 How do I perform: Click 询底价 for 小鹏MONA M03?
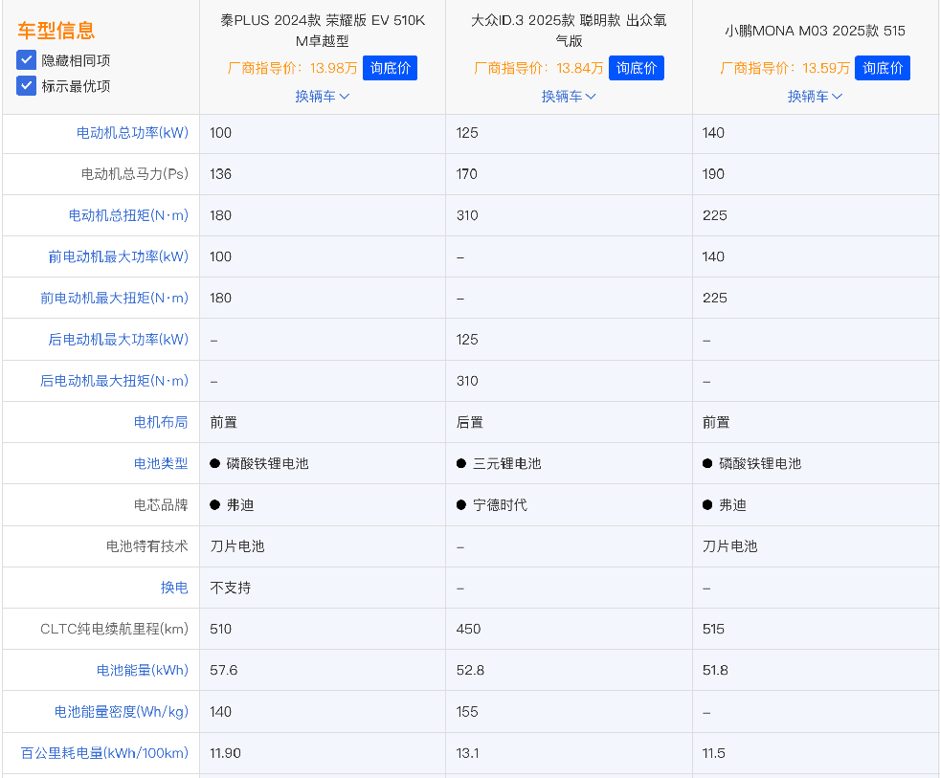click(x=883, y=68)
